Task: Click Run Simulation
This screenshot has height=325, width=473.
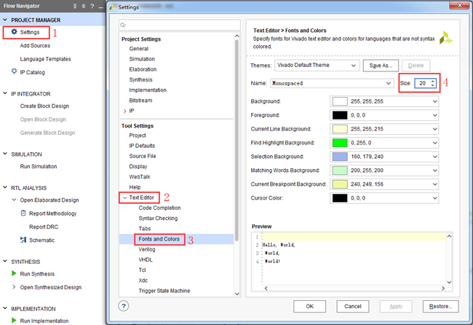Action: [x=39, y=166]
